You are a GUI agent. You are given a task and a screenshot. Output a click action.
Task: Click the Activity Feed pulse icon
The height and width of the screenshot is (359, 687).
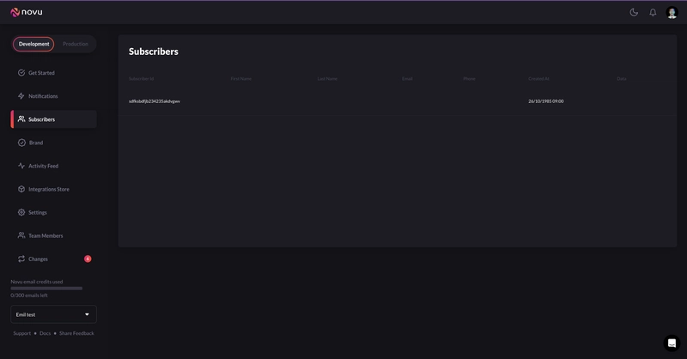[x=21, y=166]
